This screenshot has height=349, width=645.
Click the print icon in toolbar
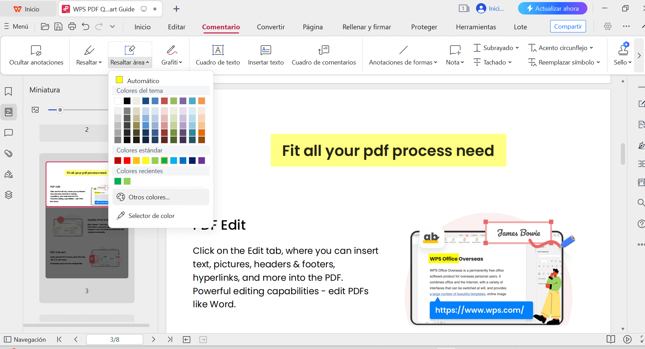point(72,27)
